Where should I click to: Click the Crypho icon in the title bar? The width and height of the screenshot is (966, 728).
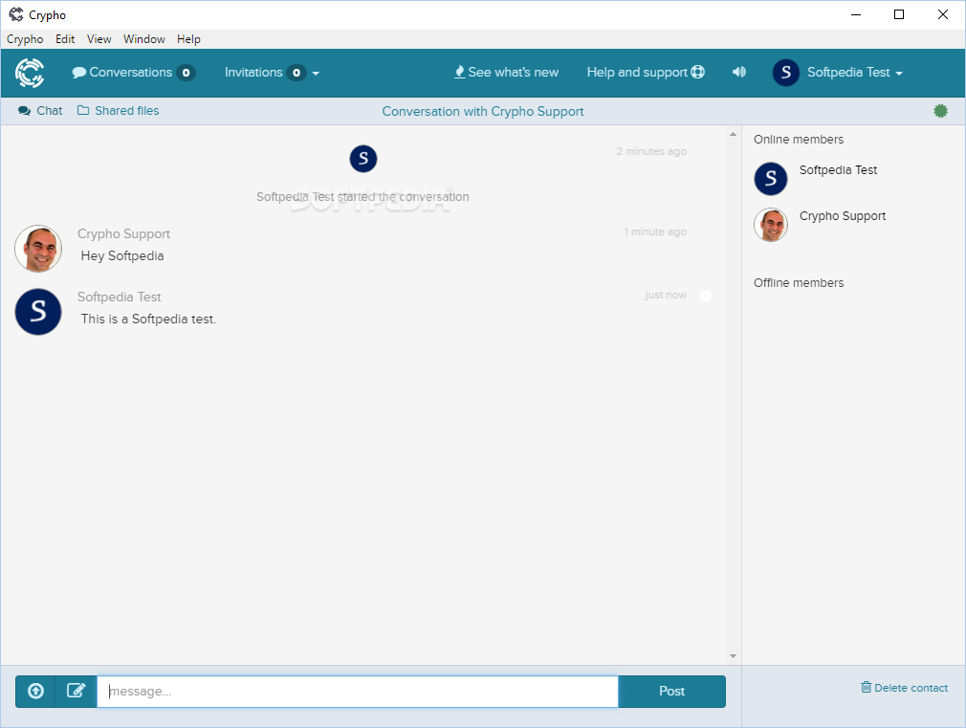(x=16, y=14)
